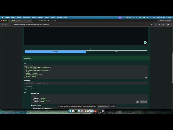Click the date and time in menu bar
Screen dimensions: 173x130
(x=164, y=18)
